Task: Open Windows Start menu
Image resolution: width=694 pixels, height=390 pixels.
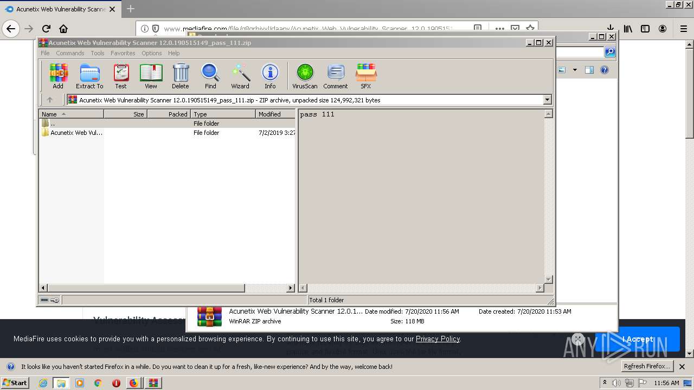Action: click(x=15, y=382)
